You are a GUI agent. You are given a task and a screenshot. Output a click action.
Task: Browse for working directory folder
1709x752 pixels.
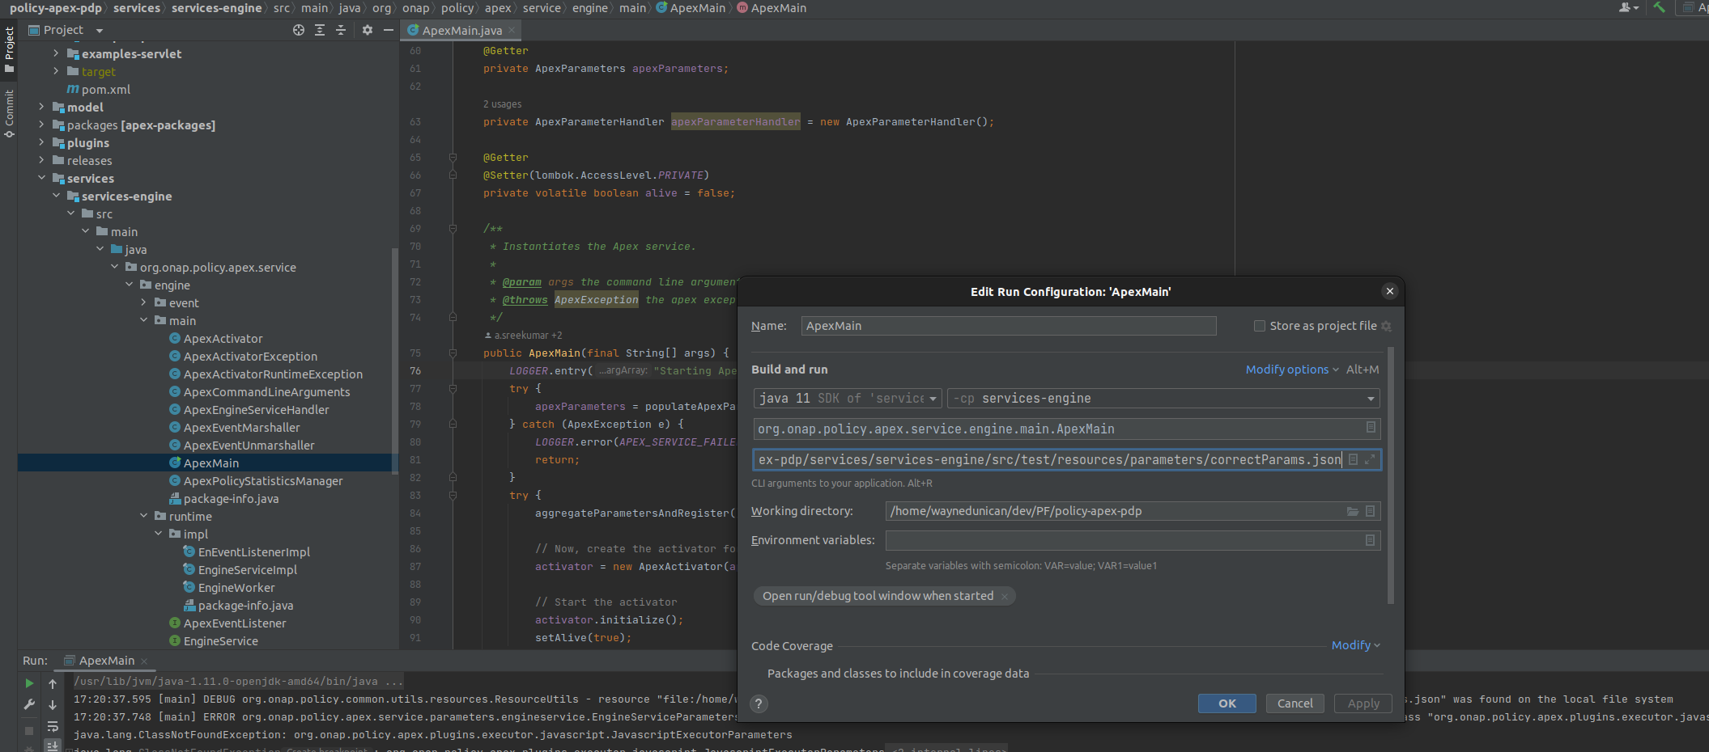coord(1353,511)
